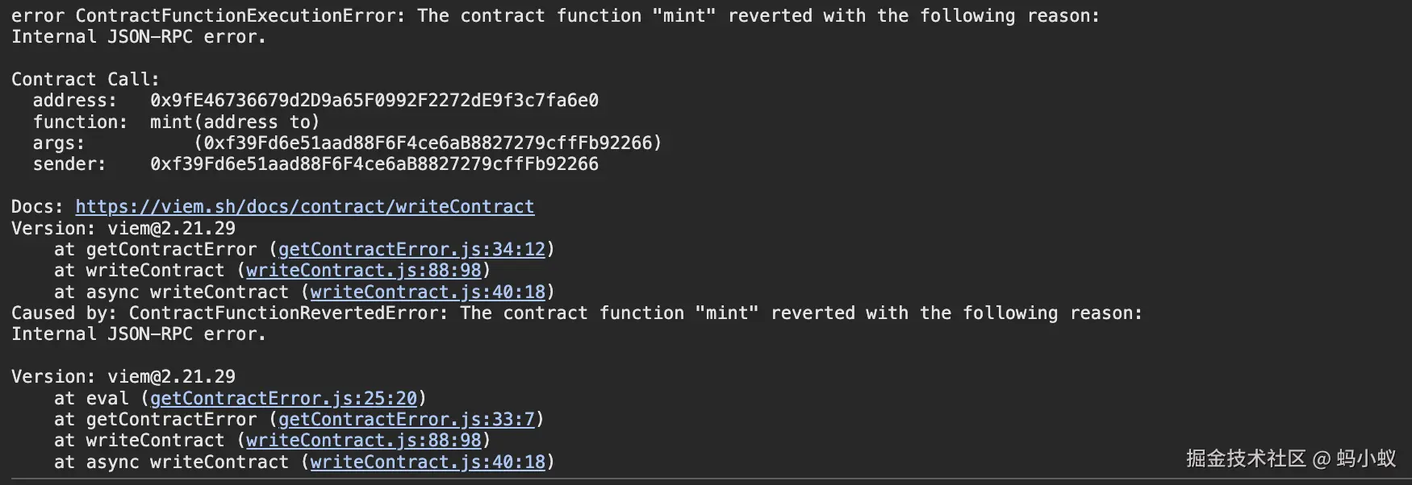
Task: Open the getContractError.js:25:20 eval link
Action: pyautogui.click(x=283, y=399)
